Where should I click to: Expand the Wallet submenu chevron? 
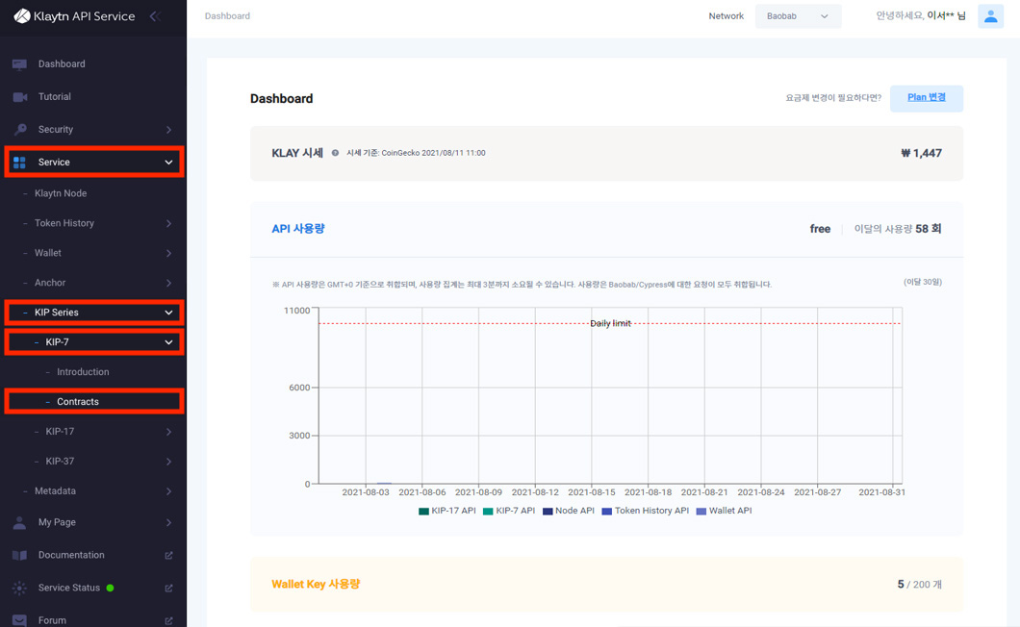pos(168,253)
